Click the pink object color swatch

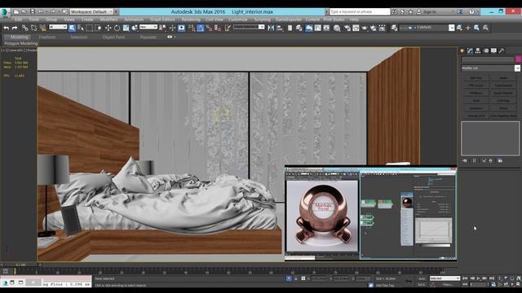(x=518, y=59)
